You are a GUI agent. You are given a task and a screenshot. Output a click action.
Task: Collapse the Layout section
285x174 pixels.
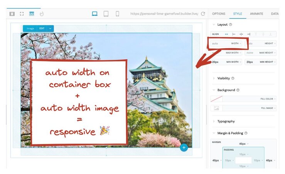(214, 25)
